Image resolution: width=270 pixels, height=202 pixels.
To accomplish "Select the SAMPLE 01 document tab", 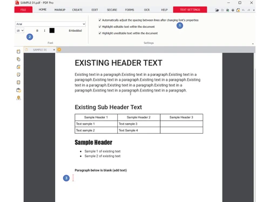I will 40,50.
